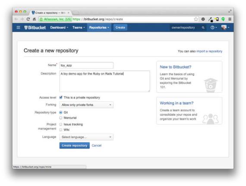Close the Create a repository tab
This screenshot has width=246, height=186.
pos(68,13)
